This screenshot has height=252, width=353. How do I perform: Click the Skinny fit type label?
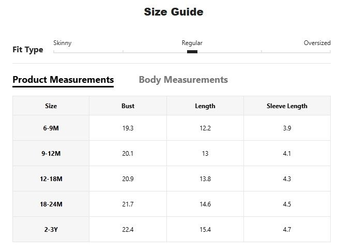(x=63, y=43)
